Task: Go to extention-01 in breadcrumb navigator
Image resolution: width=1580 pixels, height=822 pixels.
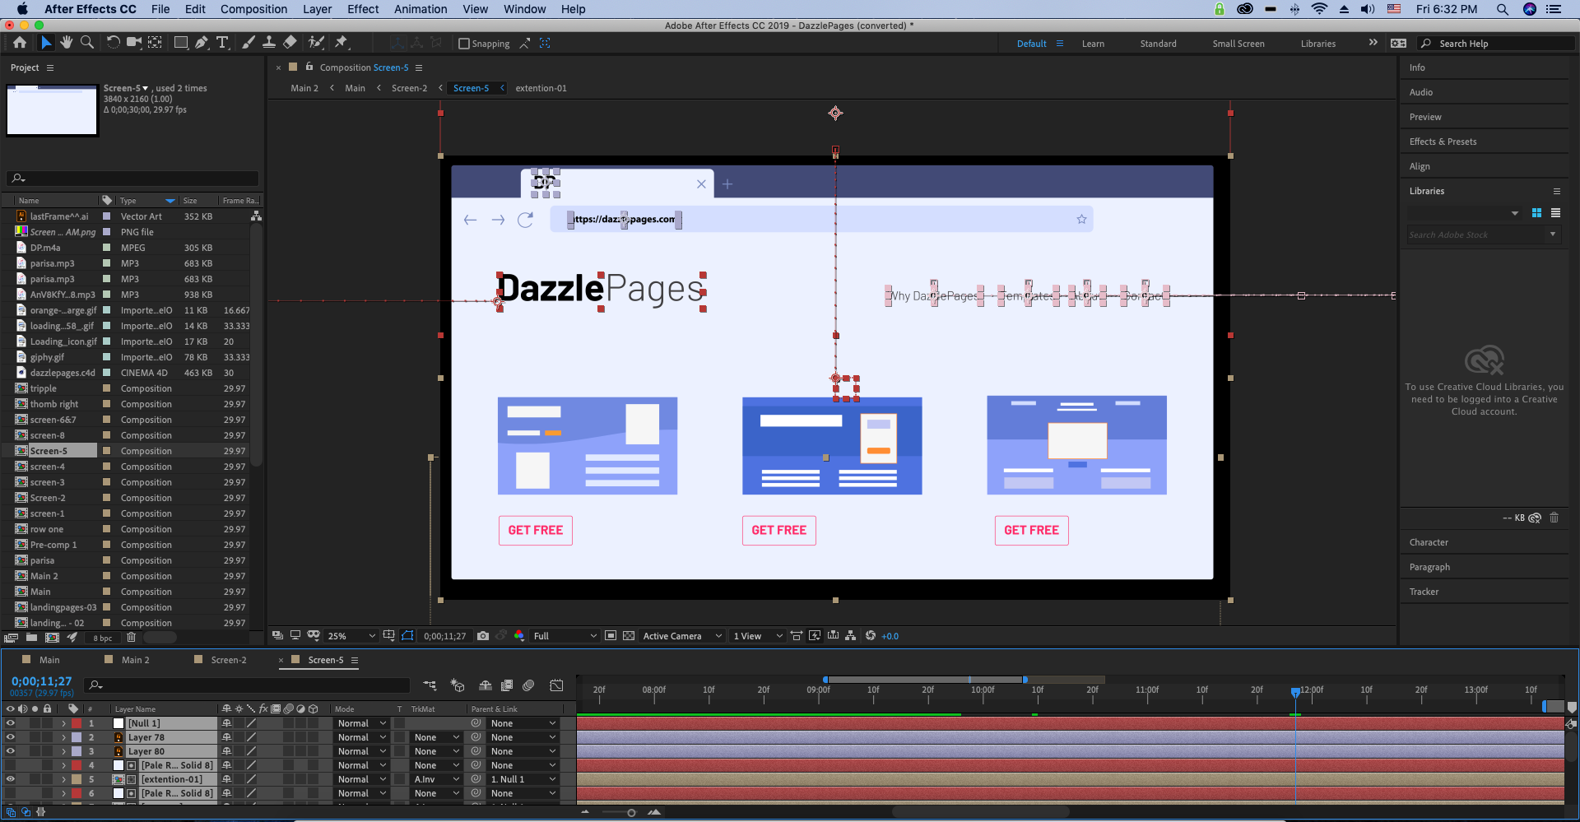Action: pos(541,88)
